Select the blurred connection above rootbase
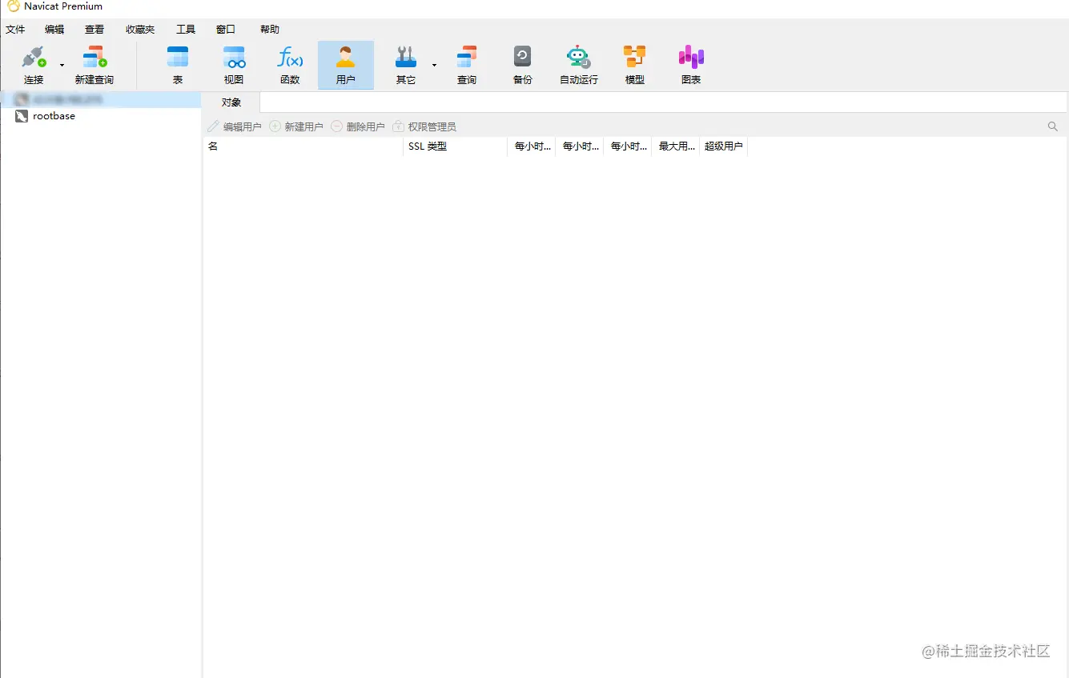 [x=100, y=100]
